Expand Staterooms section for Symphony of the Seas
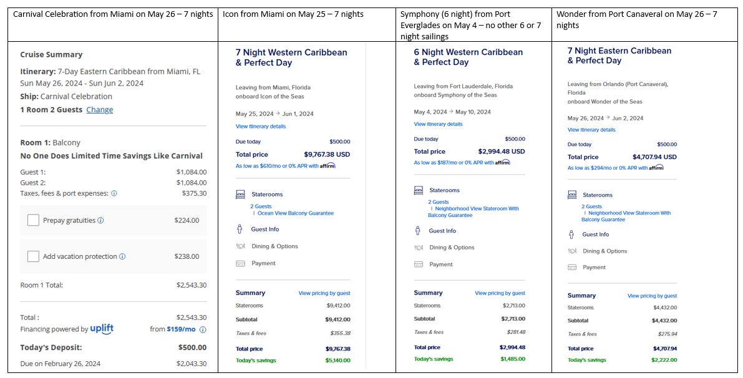Image resolution: width=743 pixels, height=378 pixels. click(444, 190)
